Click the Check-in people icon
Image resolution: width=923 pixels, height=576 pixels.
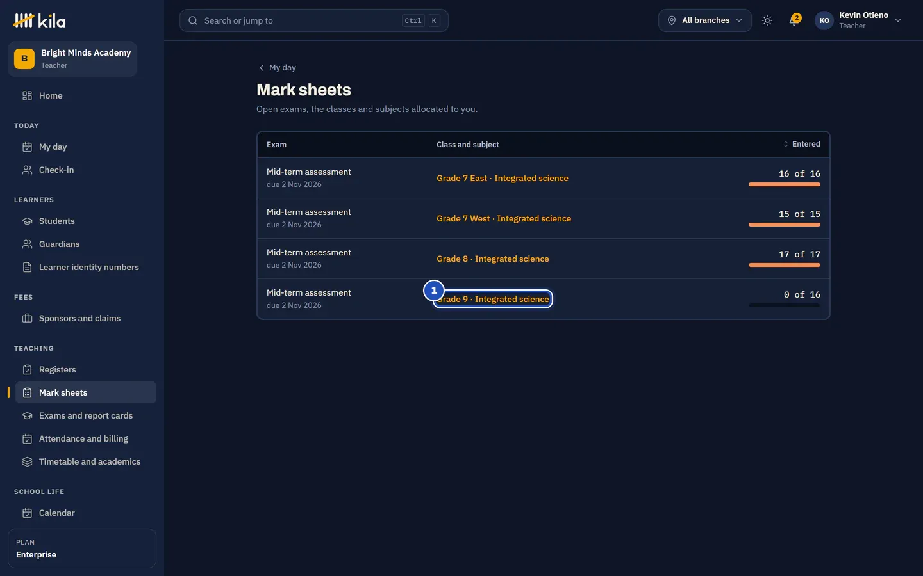pyautogui.click(x=27, y=170)
